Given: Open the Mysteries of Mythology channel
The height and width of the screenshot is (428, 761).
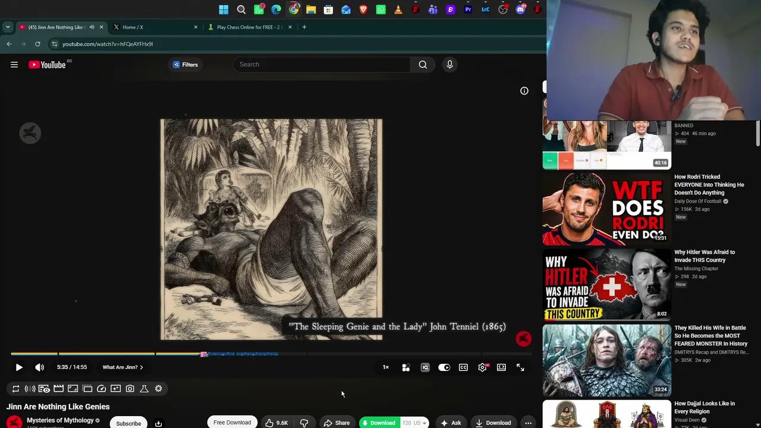Looking at the screenshot, I should point(60,420).
